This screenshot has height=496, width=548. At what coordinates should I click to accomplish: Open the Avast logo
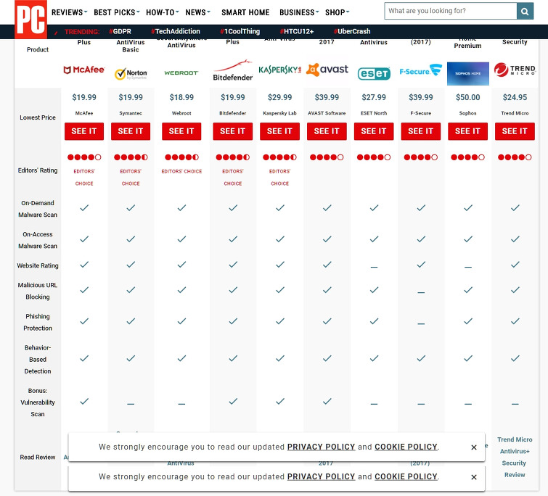[327, 70]
